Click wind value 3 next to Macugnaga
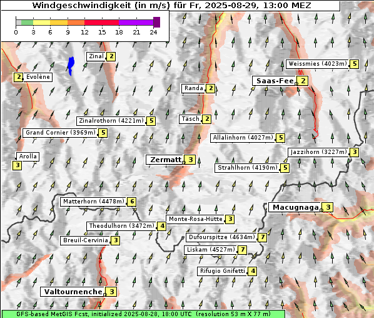The height and width of the screenshot is (318, 374). tap(328, 207)
